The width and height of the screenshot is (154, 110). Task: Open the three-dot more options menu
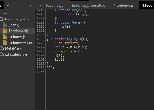click(30, 6)
